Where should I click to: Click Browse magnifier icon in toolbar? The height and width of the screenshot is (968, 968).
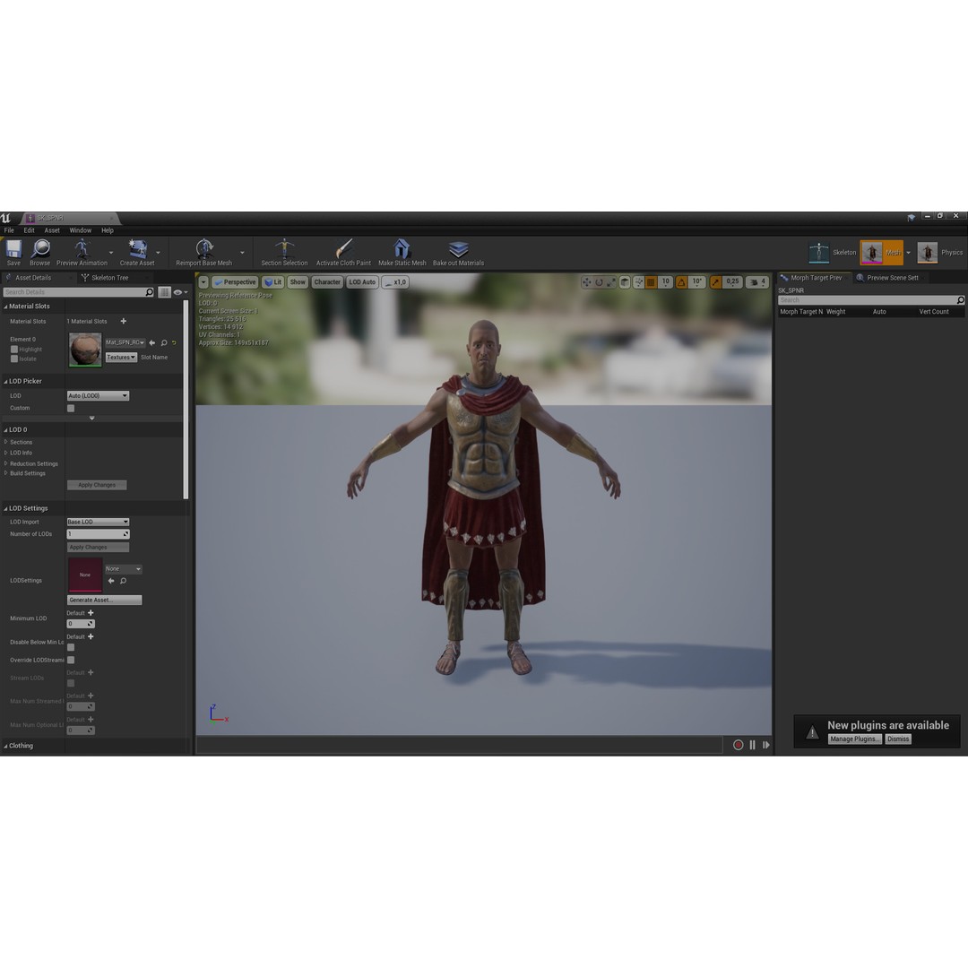click(40, 249)
